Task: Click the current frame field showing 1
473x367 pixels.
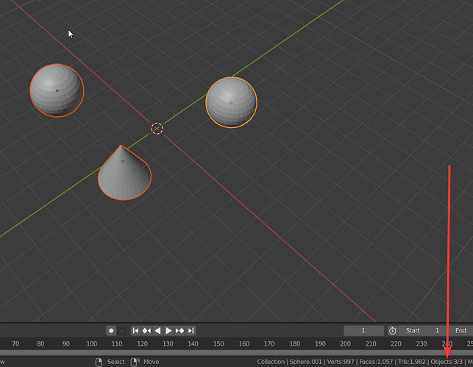Action: (x=363, y=331)
